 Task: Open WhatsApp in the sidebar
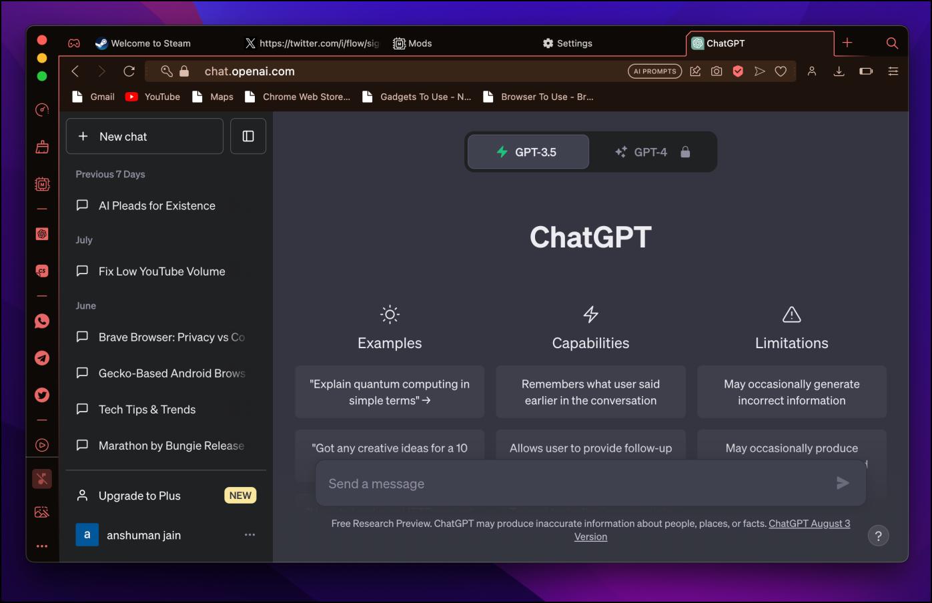coord(42,321)
